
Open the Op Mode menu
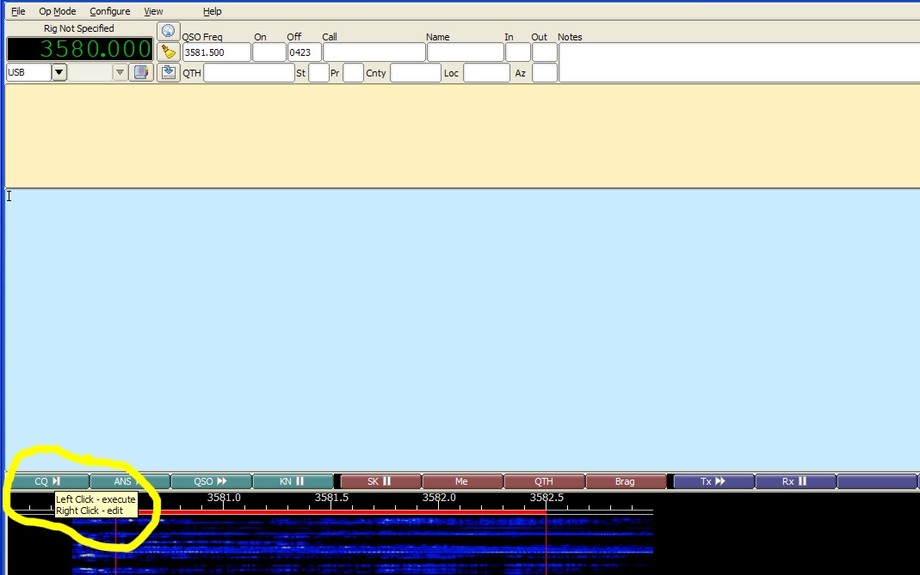(x=58, y=11)
